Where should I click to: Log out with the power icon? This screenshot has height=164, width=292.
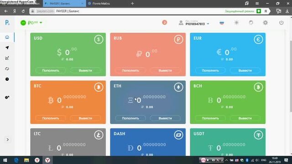[281, 23]
